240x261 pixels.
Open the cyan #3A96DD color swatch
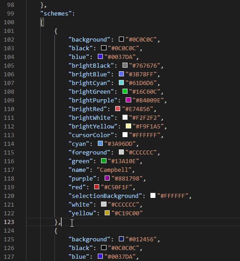click(100, 144)
